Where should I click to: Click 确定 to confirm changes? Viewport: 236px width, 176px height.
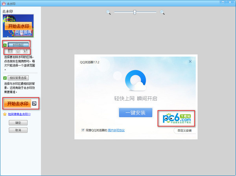click(x=18, y=123)
